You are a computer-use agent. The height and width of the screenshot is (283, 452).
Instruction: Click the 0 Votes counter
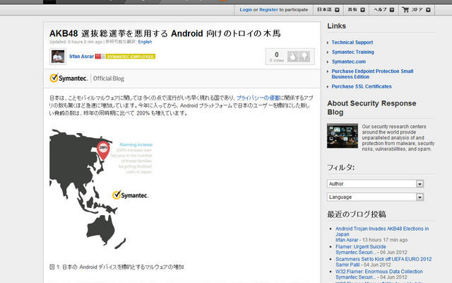pyautogui.click(x=276, y=57)
